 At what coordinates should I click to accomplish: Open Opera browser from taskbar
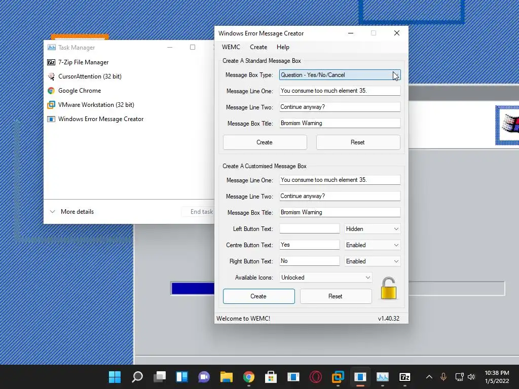pos(315,377)
